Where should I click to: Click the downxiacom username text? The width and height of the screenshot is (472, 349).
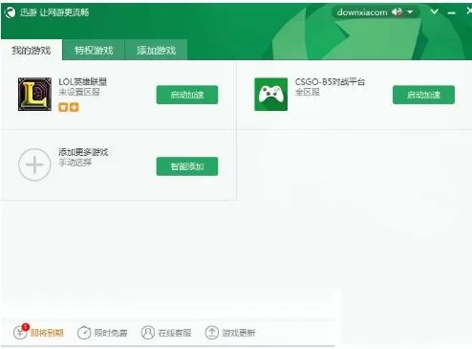tap(362, 12)
